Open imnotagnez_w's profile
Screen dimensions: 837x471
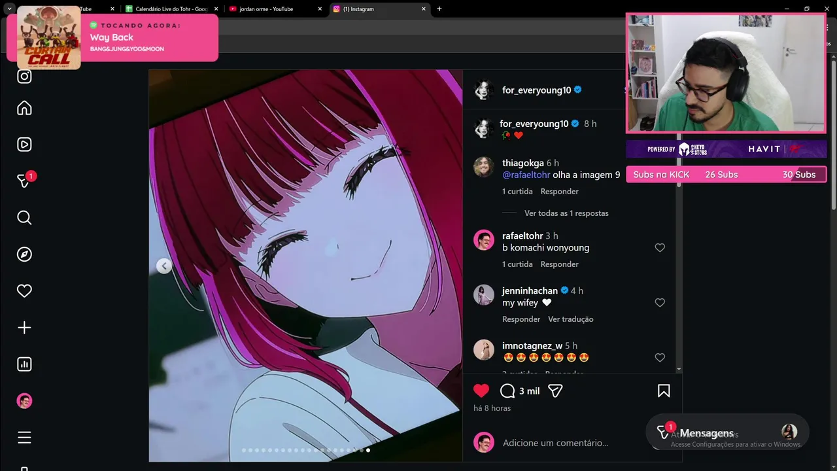[x=532, y=345]
